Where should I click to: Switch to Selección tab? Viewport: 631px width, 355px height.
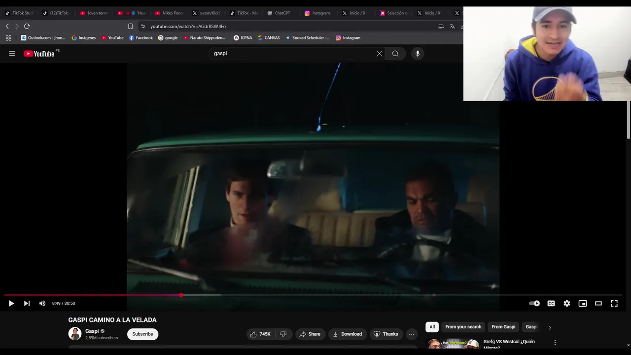(394, 13)
